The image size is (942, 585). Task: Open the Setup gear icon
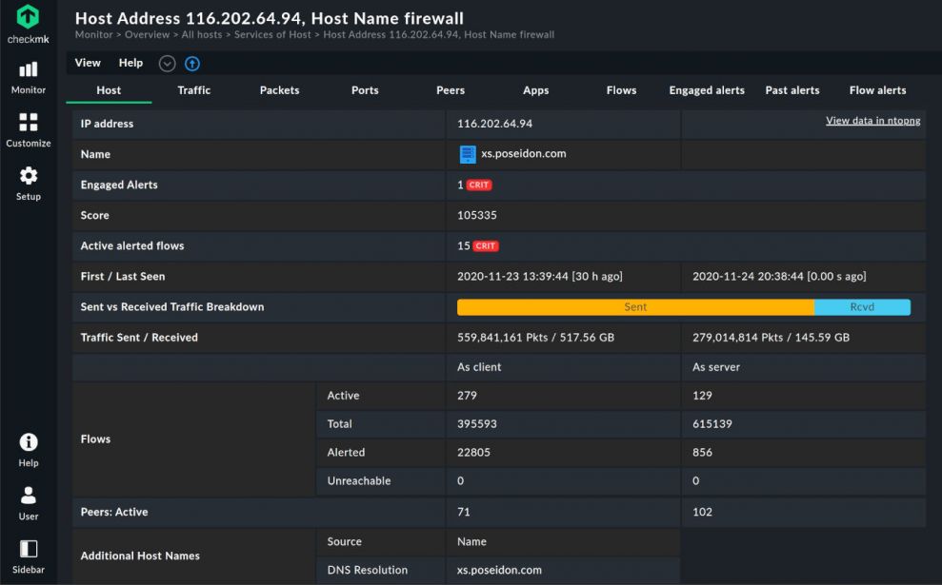(29, 176)
